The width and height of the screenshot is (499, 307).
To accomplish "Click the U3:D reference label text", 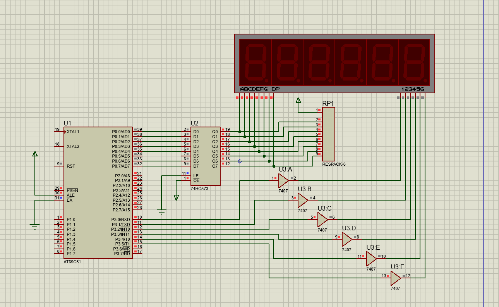I will (349, 228).
